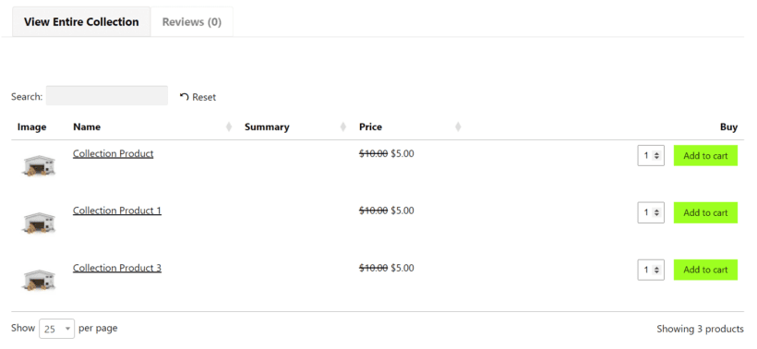Open the Collection Product 1 link

click(x=117, y=211)
